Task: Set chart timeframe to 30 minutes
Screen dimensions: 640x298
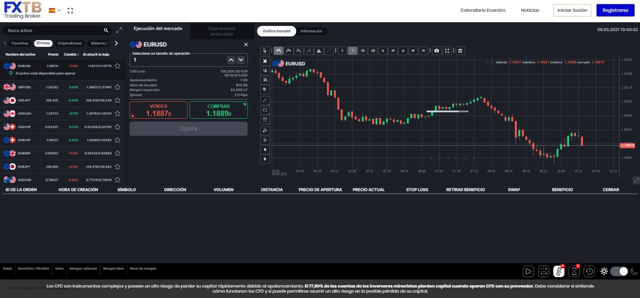Action: [373, 51]
